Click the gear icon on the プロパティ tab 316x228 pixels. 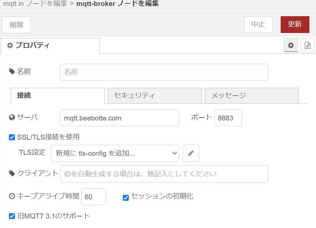tap(10, 46)
